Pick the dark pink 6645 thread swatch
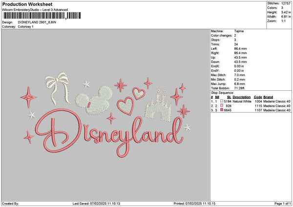 (222, 110)
